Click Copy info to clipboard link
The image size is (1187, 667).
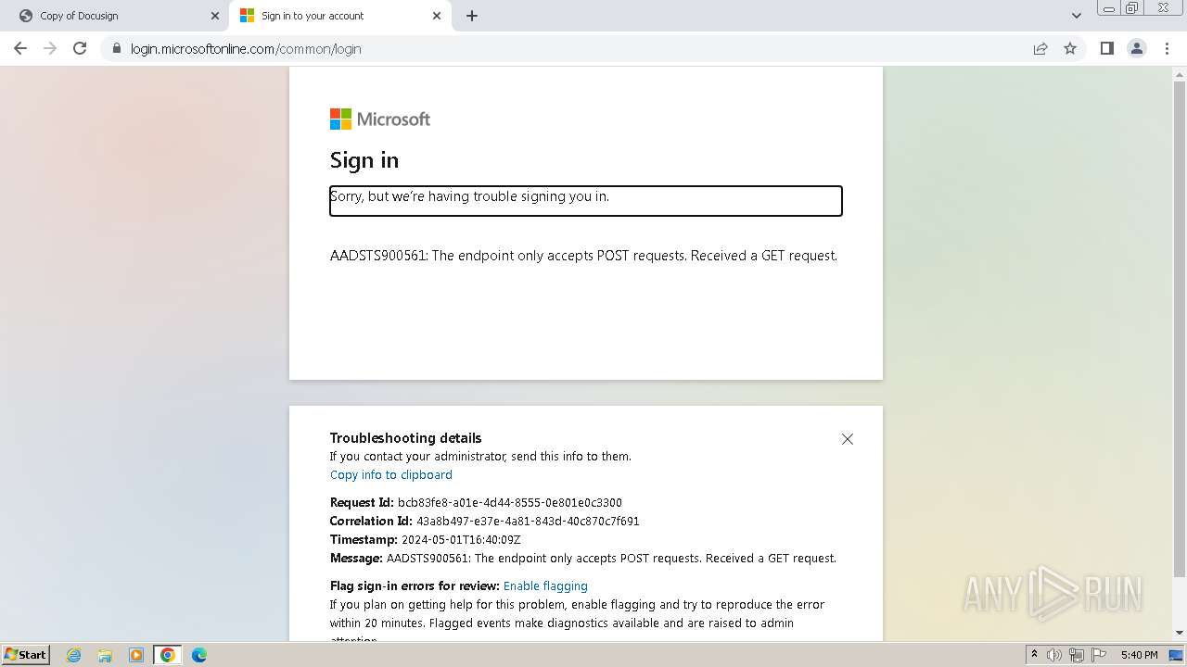click(x=391, y=475)
